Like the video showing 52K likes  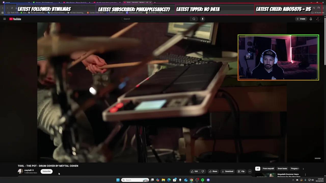(x=195, y=171)
